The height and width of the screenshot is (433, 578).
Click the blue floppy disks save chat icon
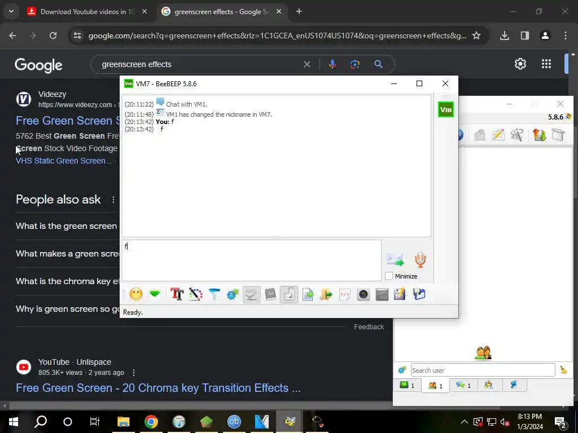point(419,294)
